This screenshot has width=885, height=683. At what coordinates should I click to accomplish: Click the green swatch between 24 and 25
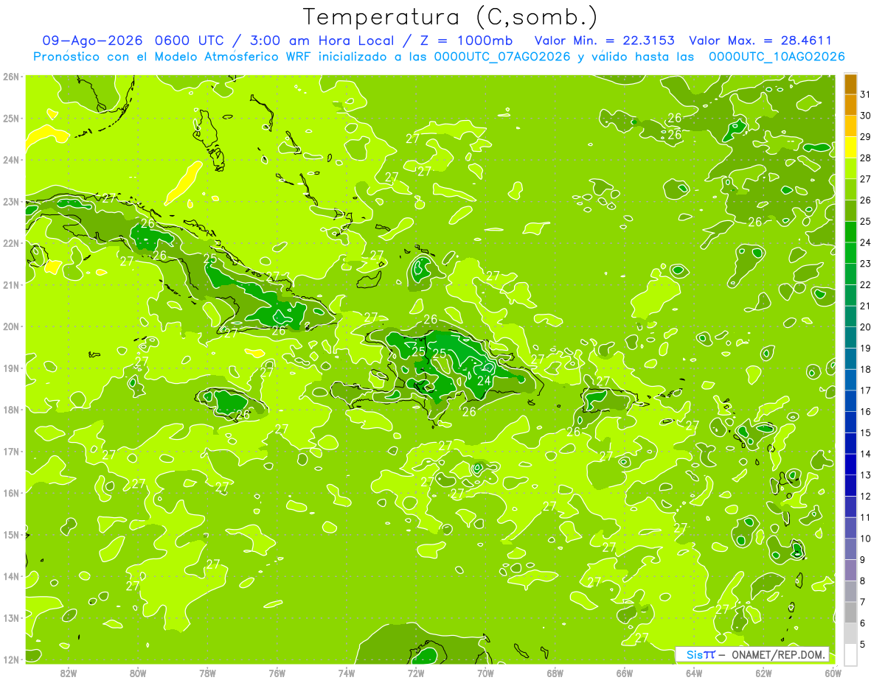[850, 231]
